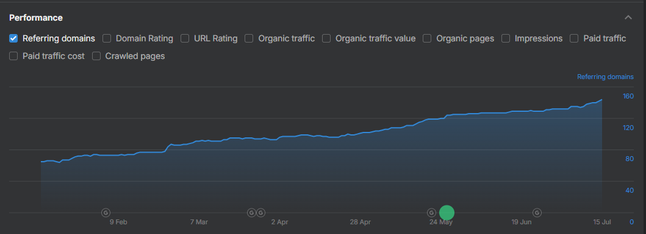Enable the URL Rating checkbox
The image size is (646, 234).
point(185,38)
